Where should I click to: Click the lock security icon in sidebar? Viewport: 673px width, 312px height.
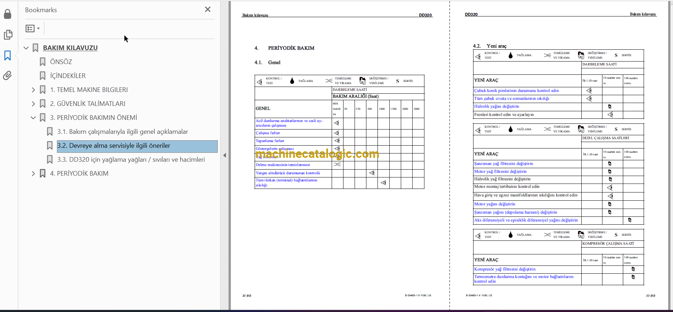tap(8, 14)
